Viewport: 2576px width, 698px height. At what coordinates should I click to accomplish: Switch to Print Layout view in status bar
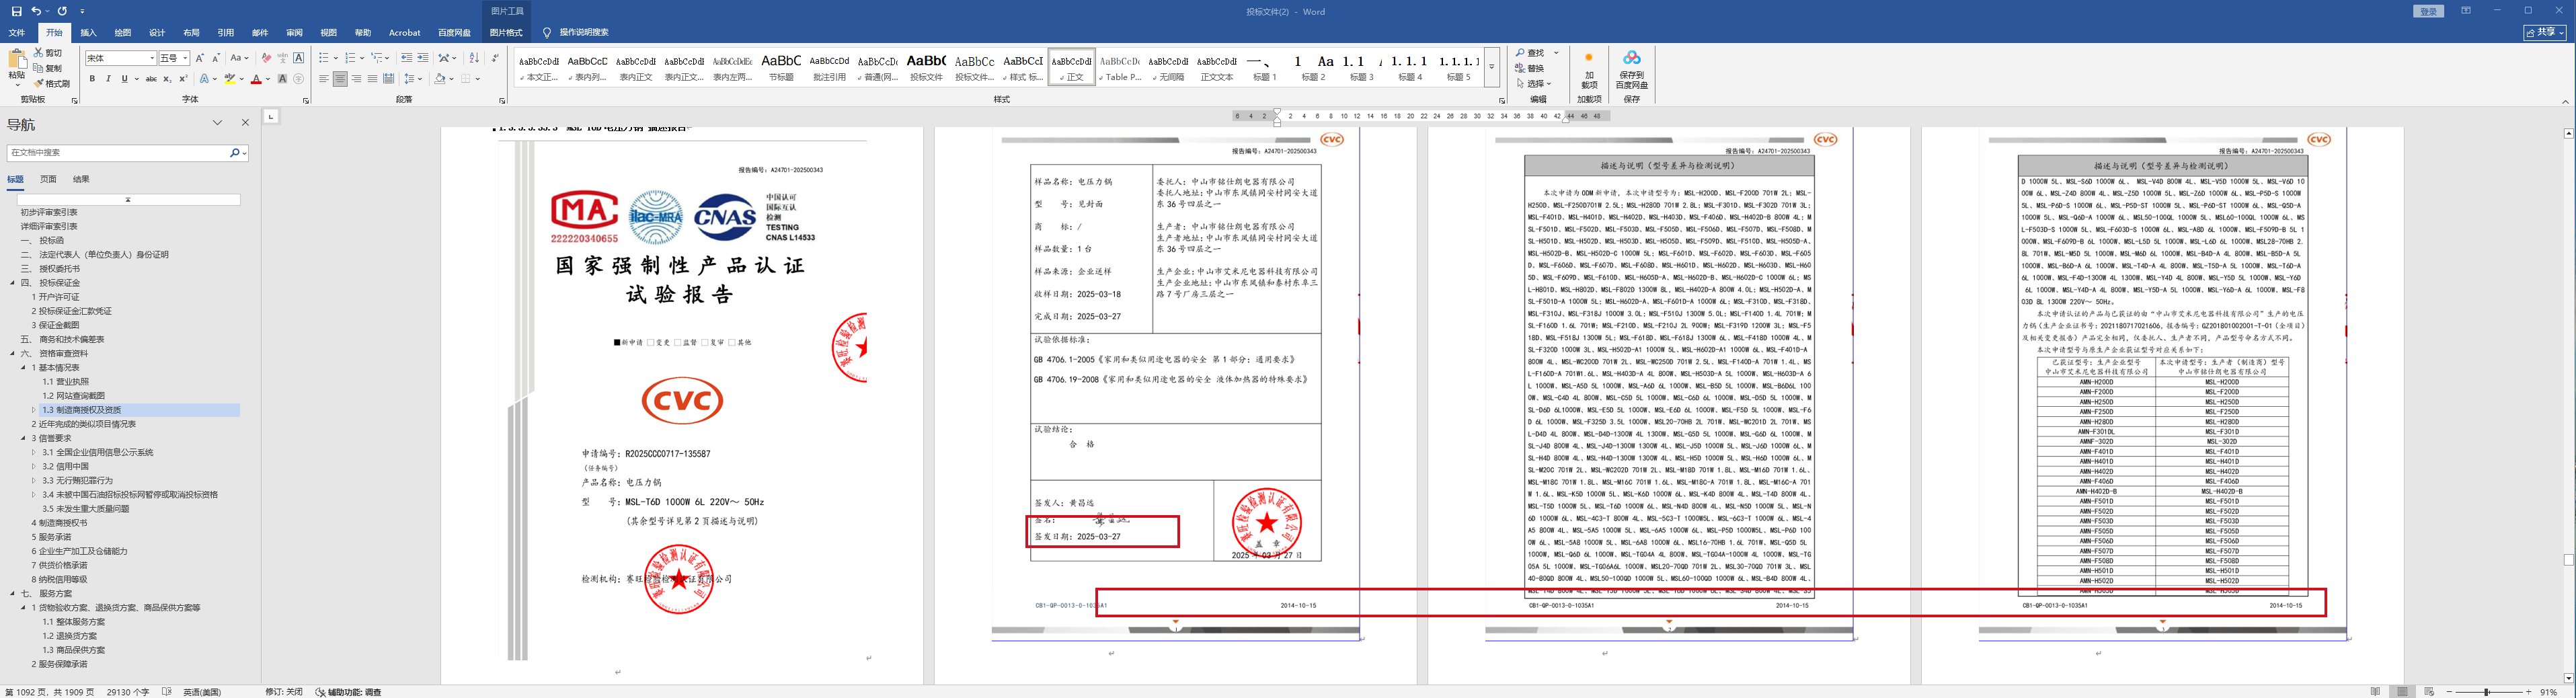tap(2401, 691)
